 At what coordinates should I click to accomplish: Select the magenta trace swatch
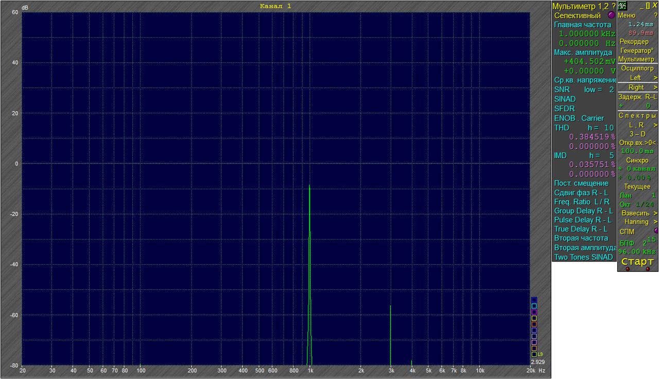(534, 312)
